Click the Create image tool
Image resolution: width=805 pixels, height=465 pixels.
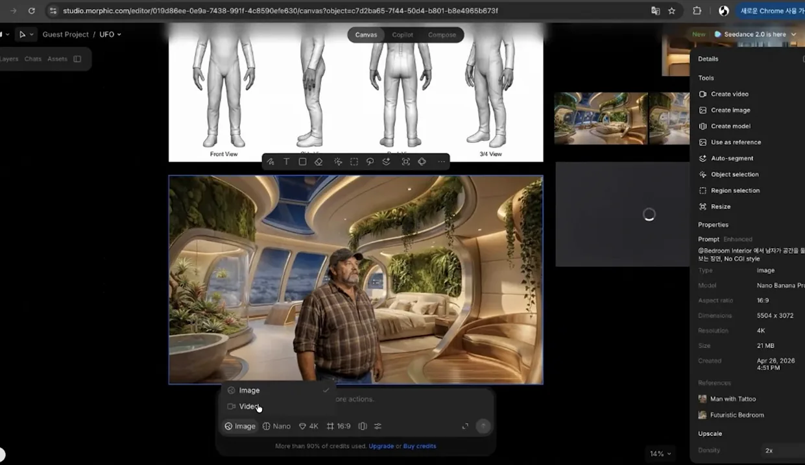pos(724,110)
